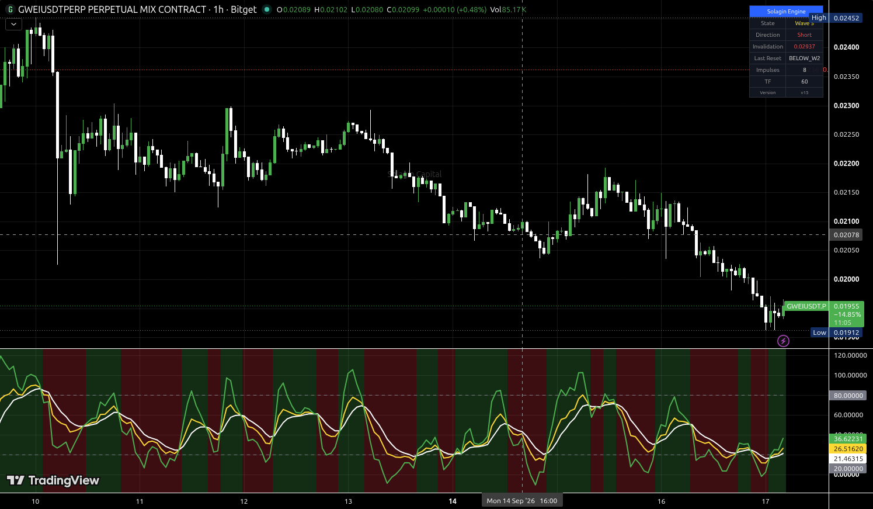Image resolution: width=873 pixels, height=509 pixels.
Task: Click the Bitget exchange label
Action: click(x=244, y=9)
